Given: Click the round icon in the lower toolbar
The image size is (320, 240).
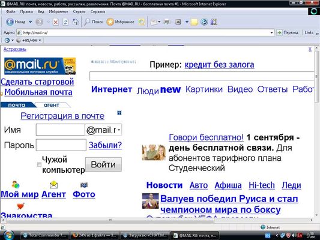Looking at the screenshot, I should coord(7,40).
